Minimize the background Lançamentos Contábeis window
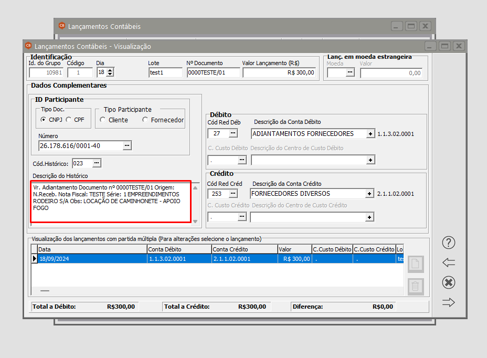The width and height of the screenshot is (487, 358). pyautogui.click(x=397, y=26)
